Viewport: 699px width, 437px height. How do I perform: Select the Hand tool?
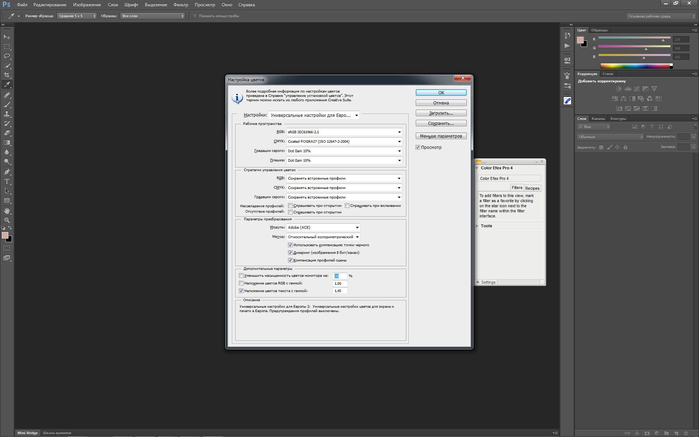click(x=7, y=211)
